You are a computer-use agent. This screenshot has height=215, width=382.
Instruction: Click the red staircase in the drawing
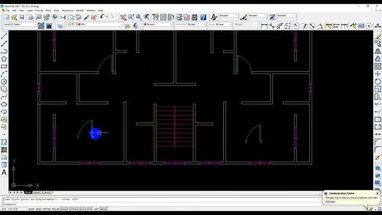[175, 126]
